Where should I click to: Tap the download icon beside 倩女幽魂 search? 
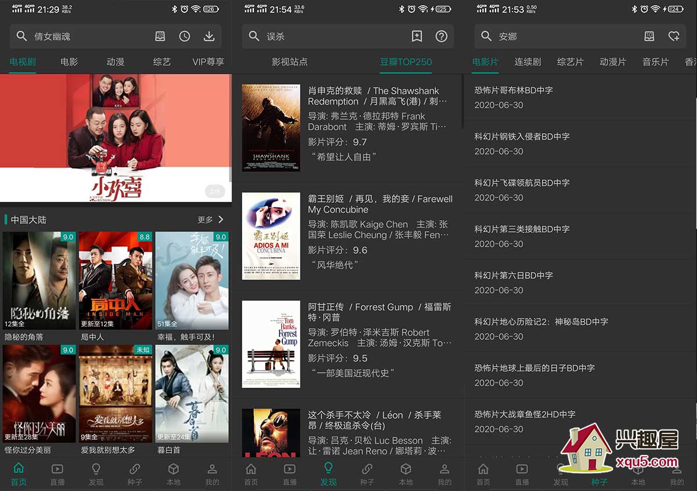209,36
